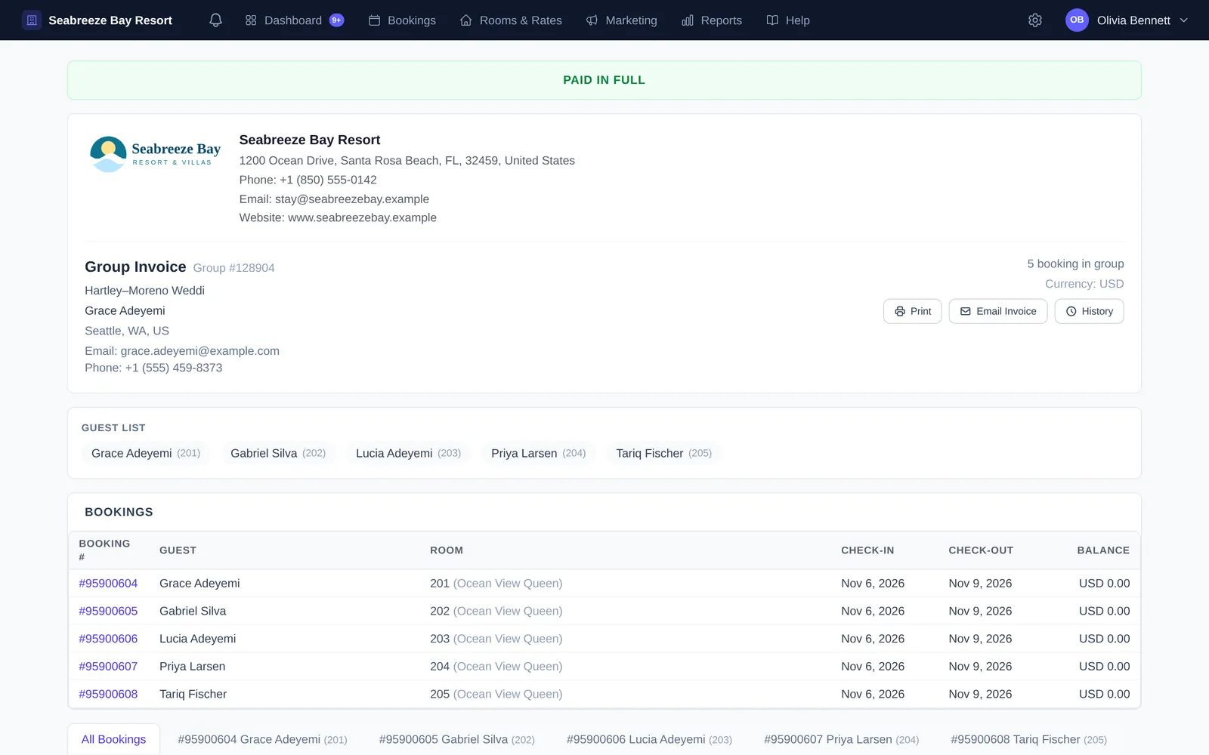Click Priya Larsen's USD 0.00 balance

point(1104,667)
